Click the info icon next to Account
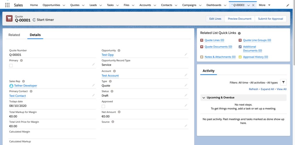 (x=114, y=71)
